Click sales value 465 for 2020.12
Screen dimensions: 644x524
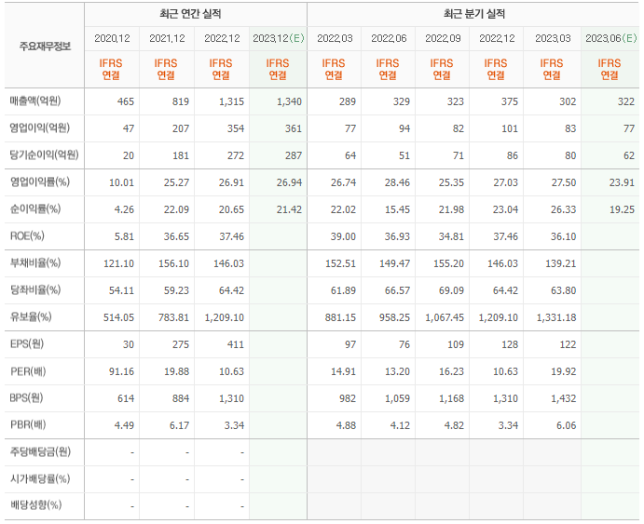click(x=126, y=101)
